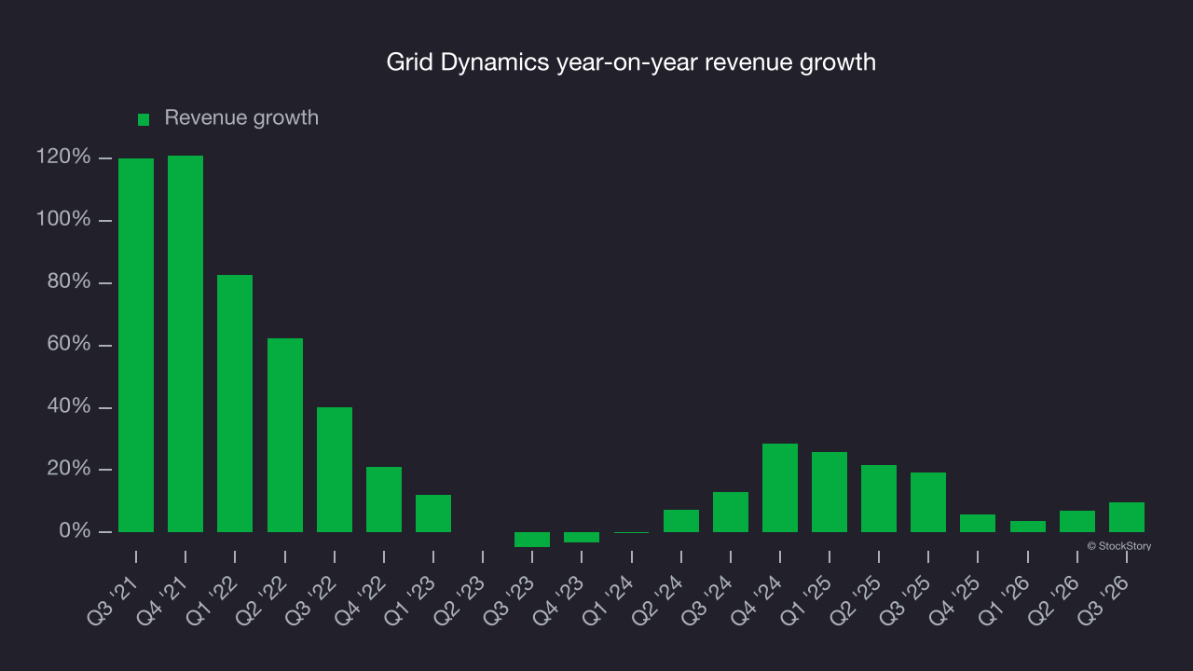Click the Q3 '25 bar
The height and width of the screenshot is (671, 1193).
[928, 502]
